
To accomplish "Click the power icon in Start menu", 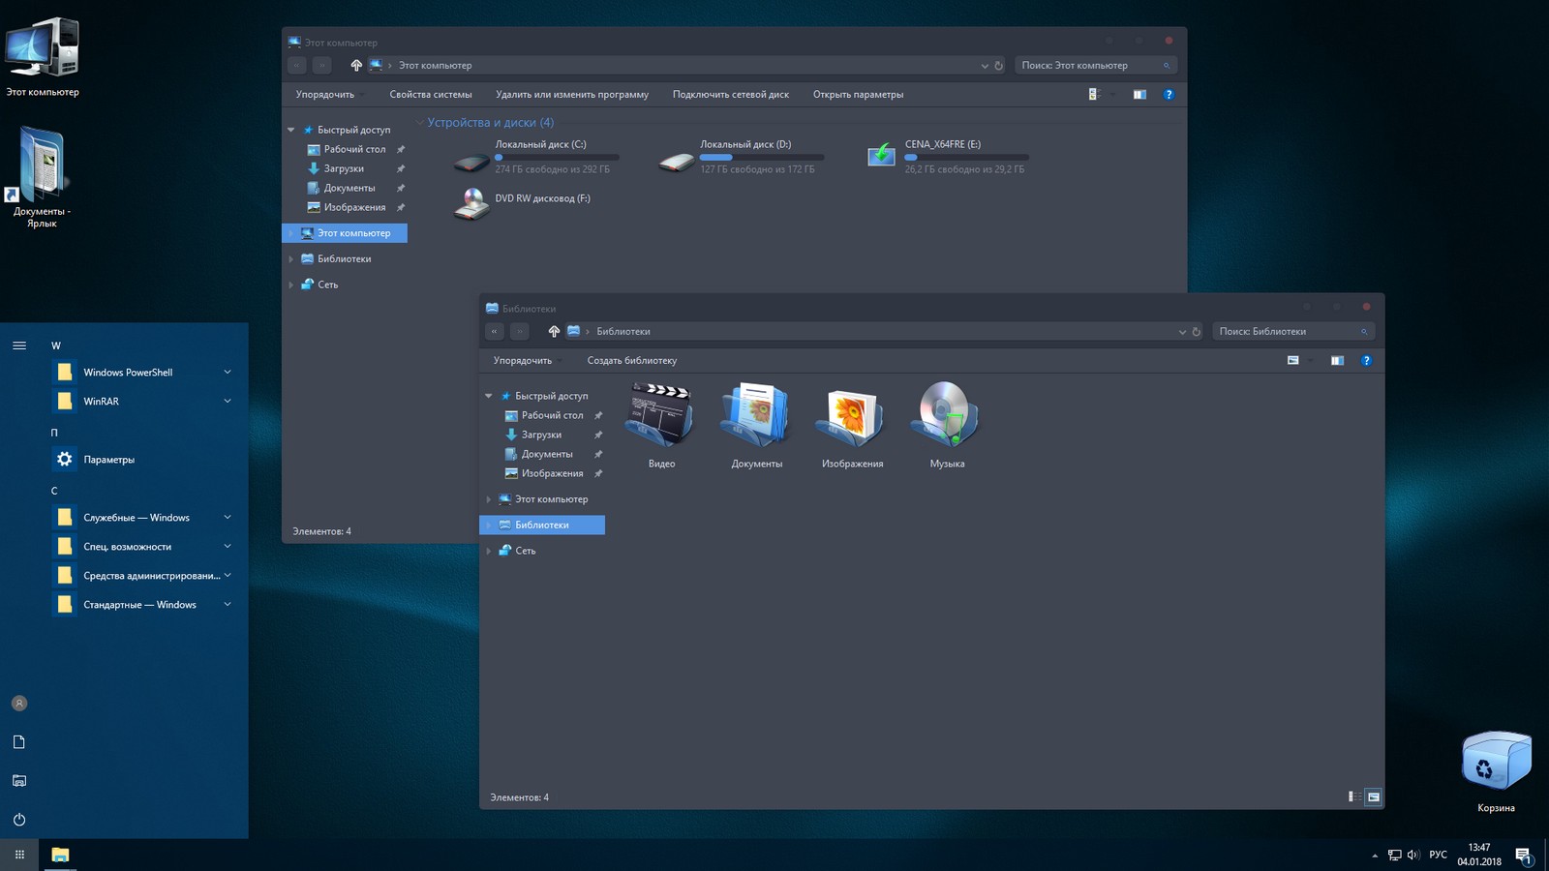I will coord(19,820).
